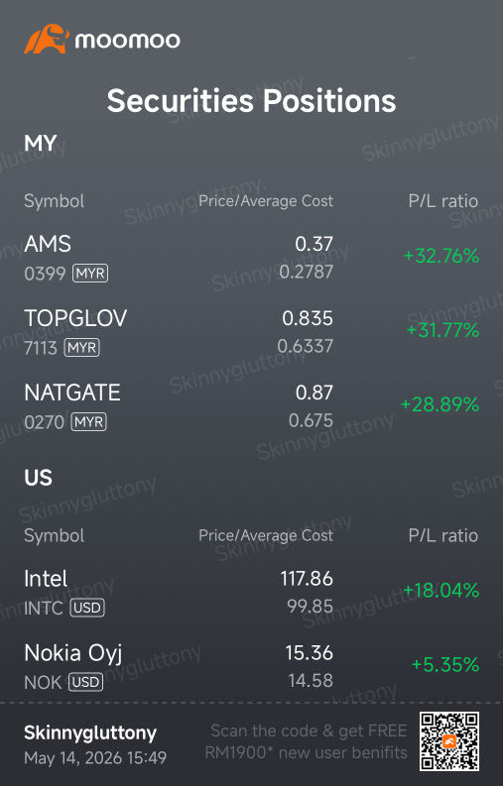
Task: Click the moomoo wordmark text
Action: 128,41
